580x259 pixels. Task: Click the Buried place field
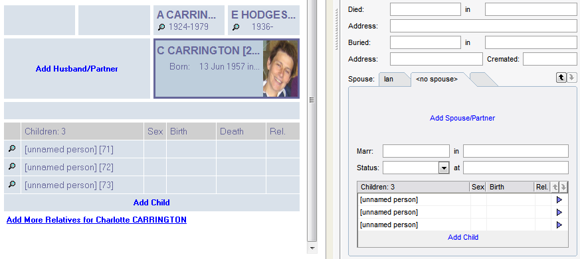531,42
